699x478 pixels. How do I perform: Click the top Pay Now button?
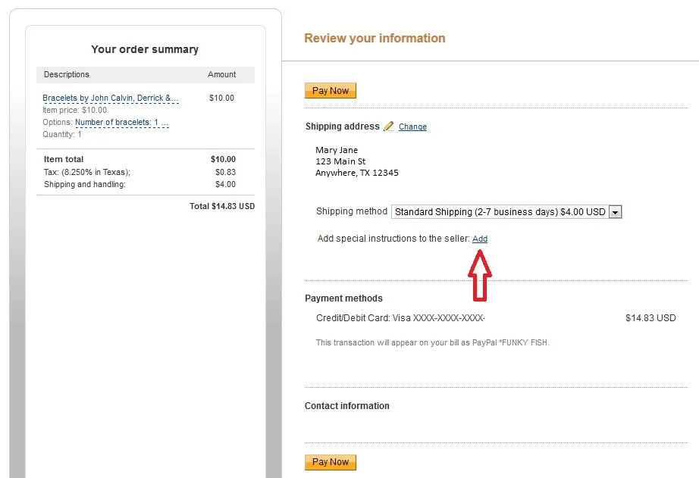(331, 90)
